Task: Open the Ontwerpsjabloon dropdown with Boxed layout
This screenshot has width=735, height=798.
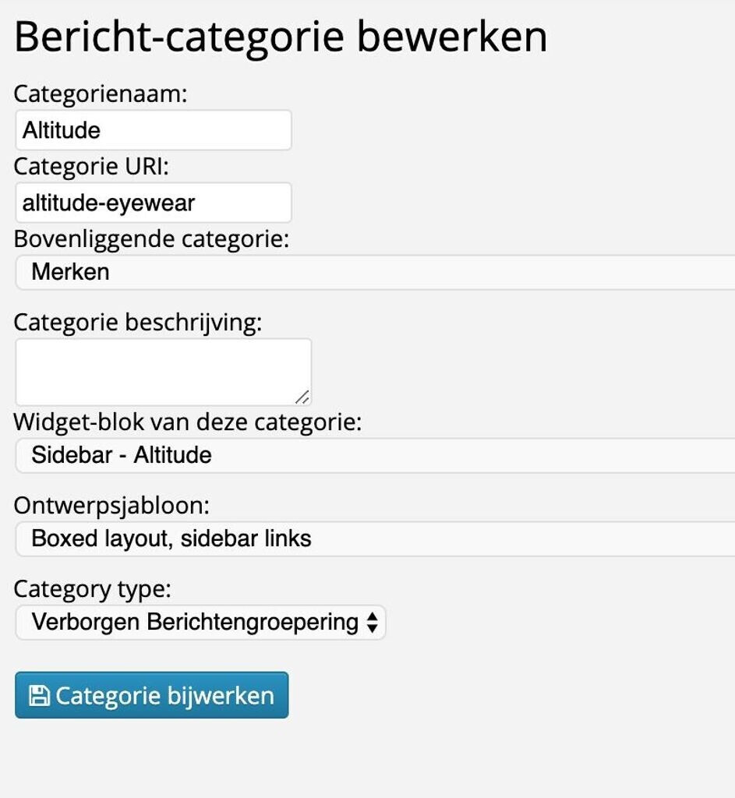Action: click(x=374, y=538)
